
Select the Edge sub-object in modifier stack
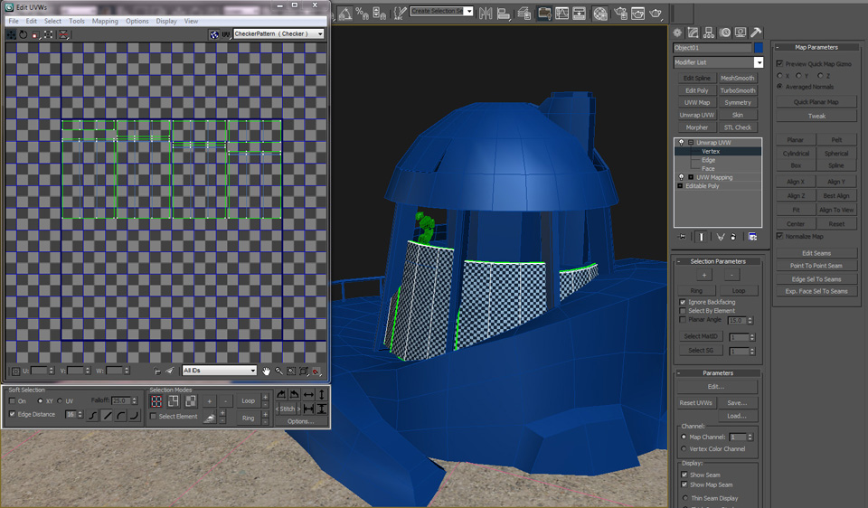708,160
